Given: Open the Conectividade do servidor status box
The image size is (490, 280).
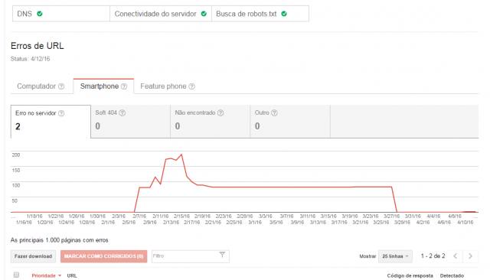Looking at the screenshot, I should [x=161, y=14].
